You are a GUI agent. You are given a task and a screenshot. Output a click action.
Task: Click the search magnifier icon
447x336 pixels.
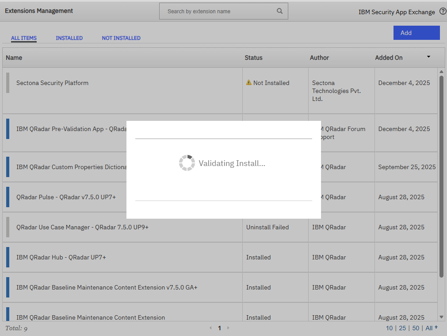tap(279, 11)
